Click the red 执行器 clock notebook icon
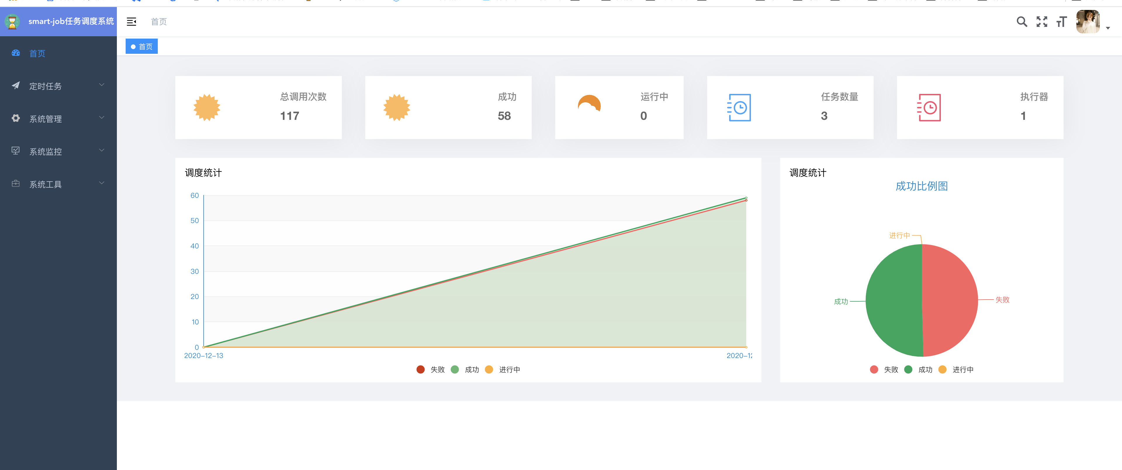Viewport: 1122px width, 470px height. point(929,108)
